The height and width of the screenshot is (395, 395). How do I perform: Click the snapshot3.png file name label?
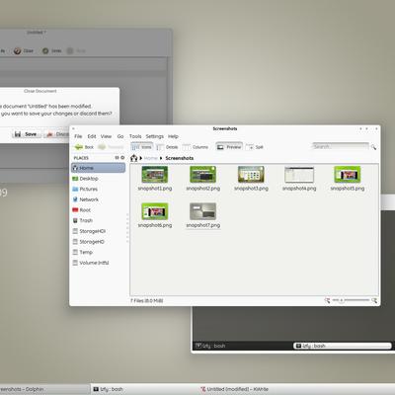(251, 189)
